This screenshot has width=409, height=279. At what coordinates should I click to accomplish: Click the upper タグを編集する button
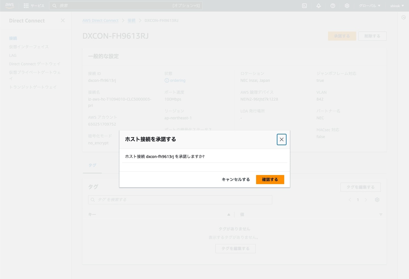361,187
